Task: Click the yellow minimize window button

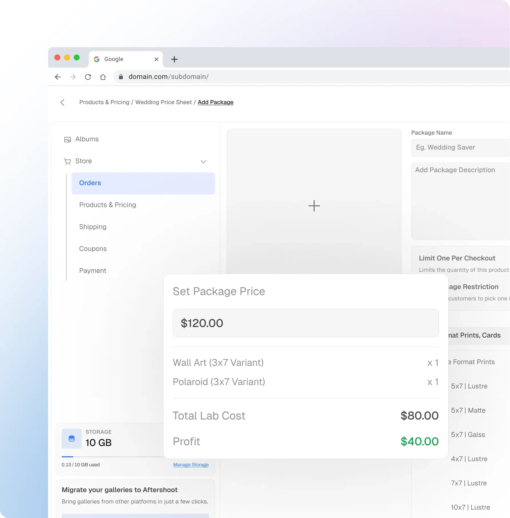Action: coord(67,58)
